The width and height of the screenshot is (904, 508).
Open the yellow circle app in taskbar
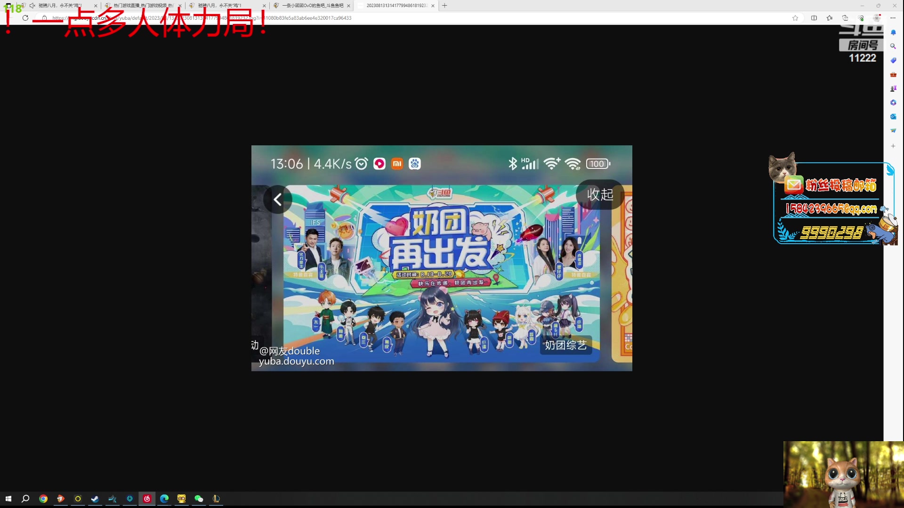(78, 499)
